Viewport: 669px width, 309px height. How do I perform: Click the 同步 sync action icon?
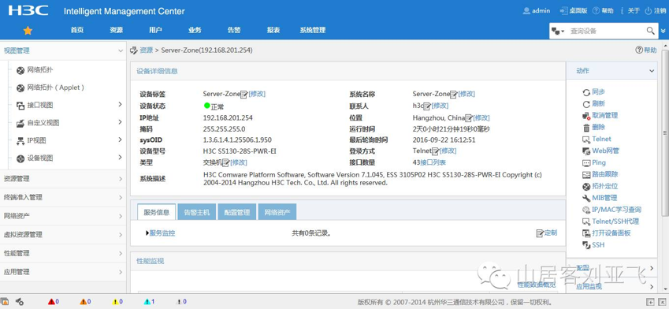(585, 92)
